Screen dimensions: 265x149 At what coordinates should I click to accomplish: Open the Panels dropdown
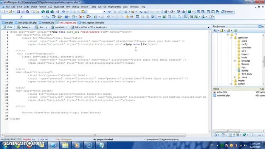point(227,12)
